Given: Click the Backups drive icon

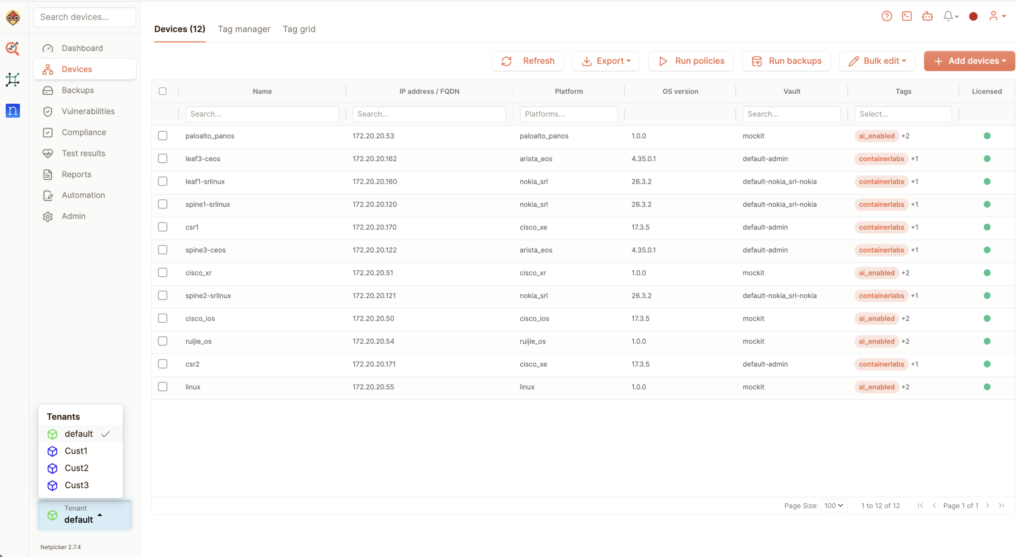Looking at the screenshot, I should coord(48,91).
